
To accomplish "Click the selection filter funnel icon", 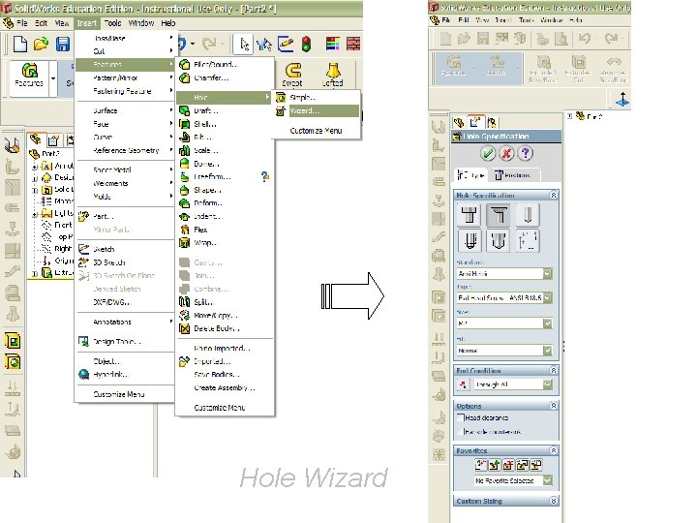I will tap(264, 44).
